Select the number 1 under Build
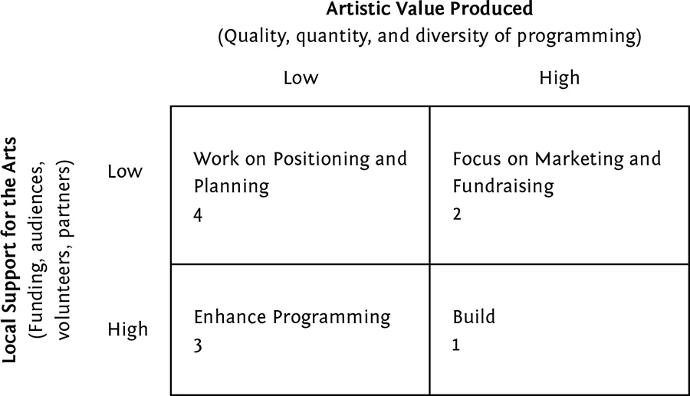690x396 pixels. coord(457,345)
